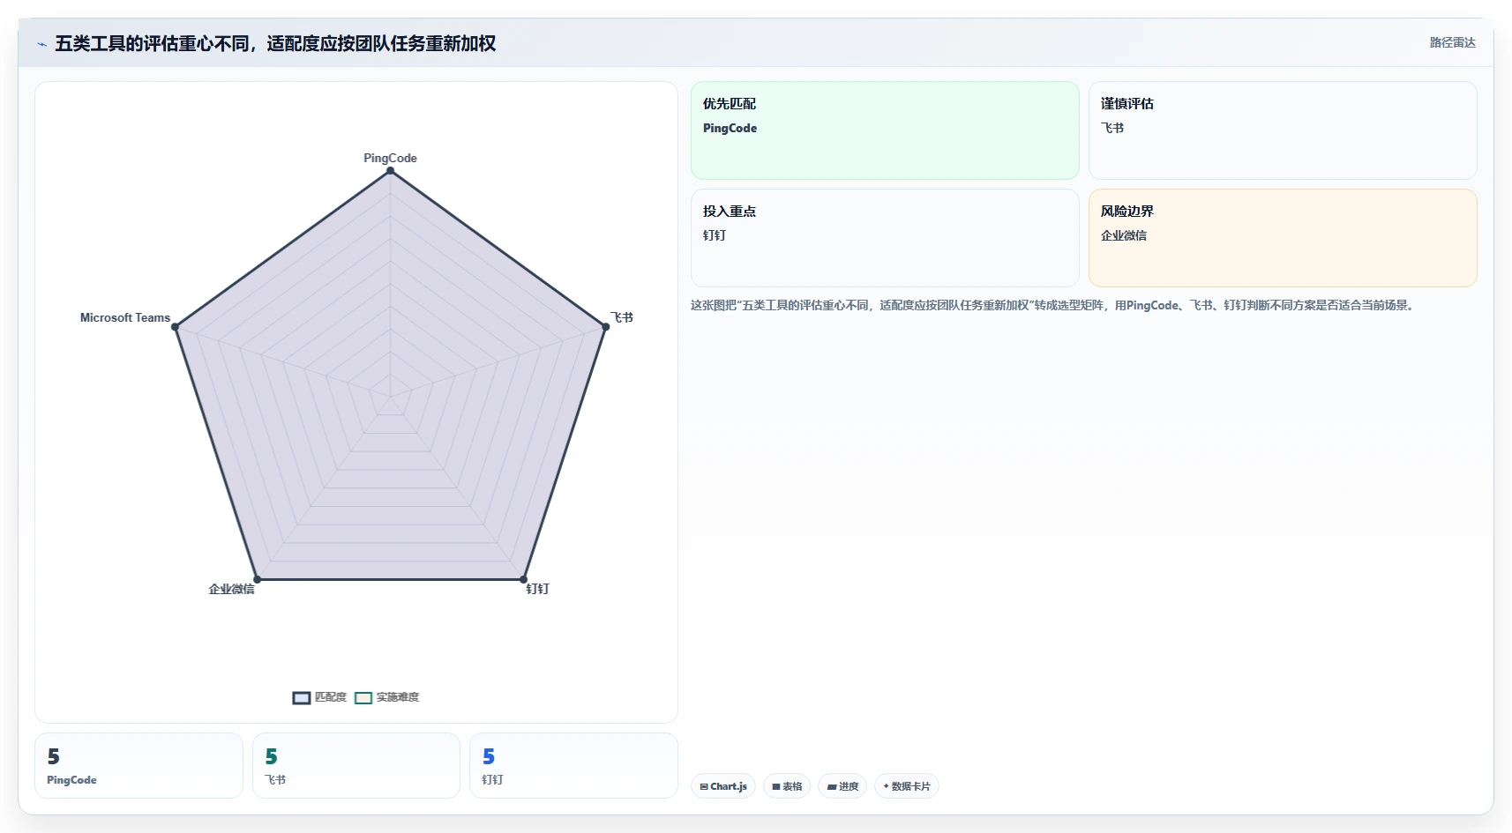Click the PingCode axis label above the radar
Viewport: 1512px width, 833px height.
391,158
